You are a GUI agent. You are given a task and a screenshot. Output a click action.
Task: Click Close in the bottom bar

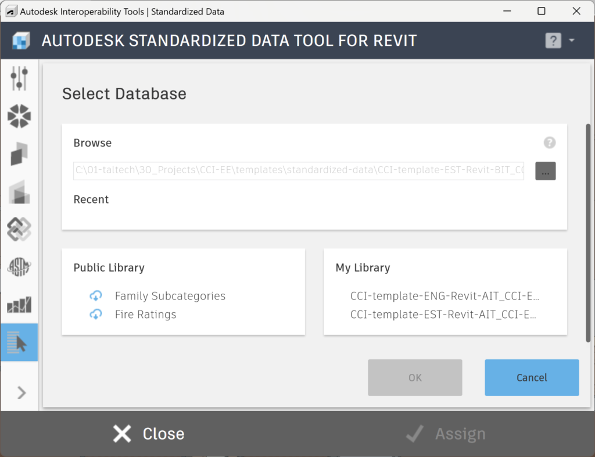[x=149, y=434]
